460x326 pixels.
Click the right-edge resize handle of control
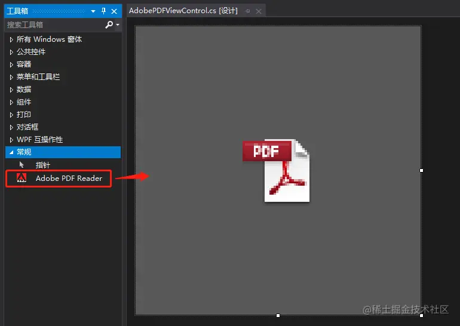[421, 170]
